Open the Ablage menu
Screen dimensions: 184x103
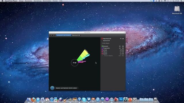tap(21, 1)
